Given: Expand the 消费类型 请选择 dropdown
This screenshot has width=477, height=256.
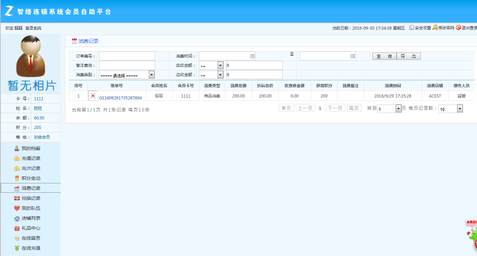Looking at the screenshot, I should pyautogui.click(x=151, y=74).
